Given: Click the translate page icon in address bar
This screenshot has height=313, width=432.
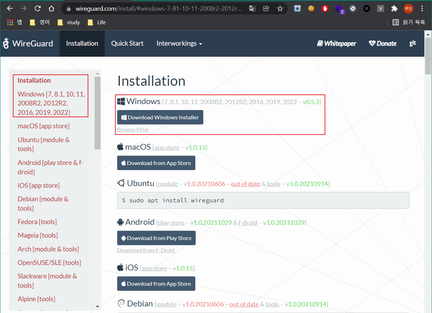Looking at the screenshot, I should click(x=252, y=9).
